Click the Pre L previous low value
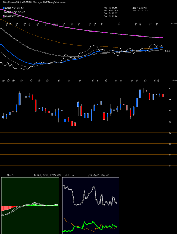The height and width of the screenshot is (234, 177). coord(111,13)
